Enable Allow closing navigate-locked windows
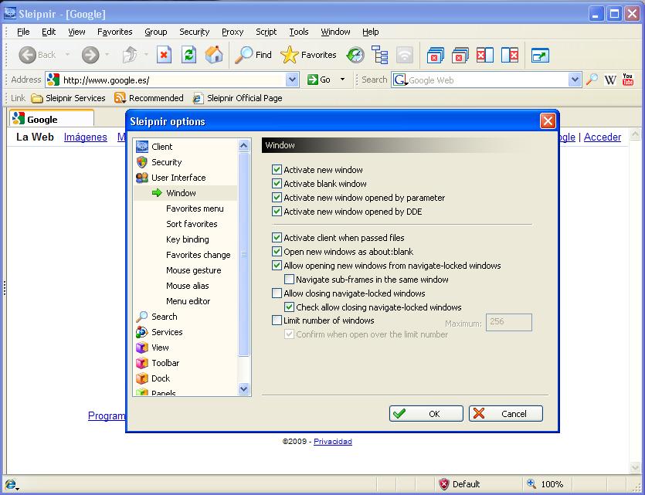 (x=277, y=293)
